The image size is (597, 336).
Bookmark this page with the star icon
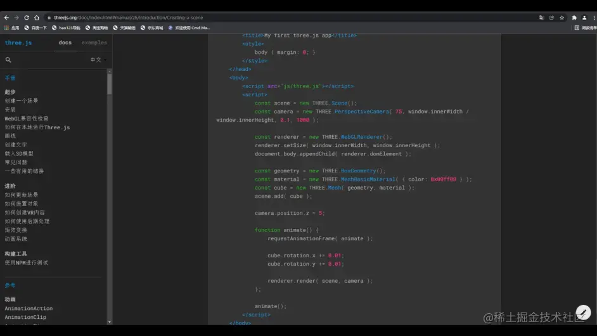point(562,18)
